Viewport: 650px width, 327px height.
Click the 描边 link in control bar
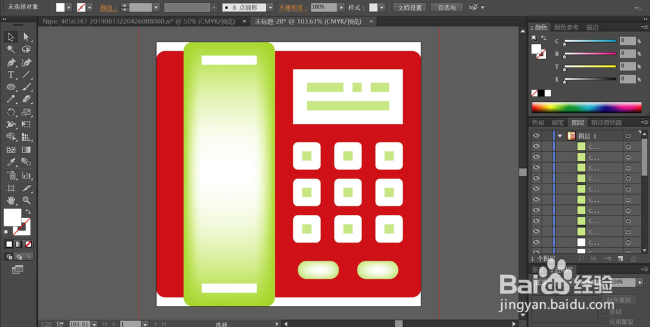tap(107, 8)
